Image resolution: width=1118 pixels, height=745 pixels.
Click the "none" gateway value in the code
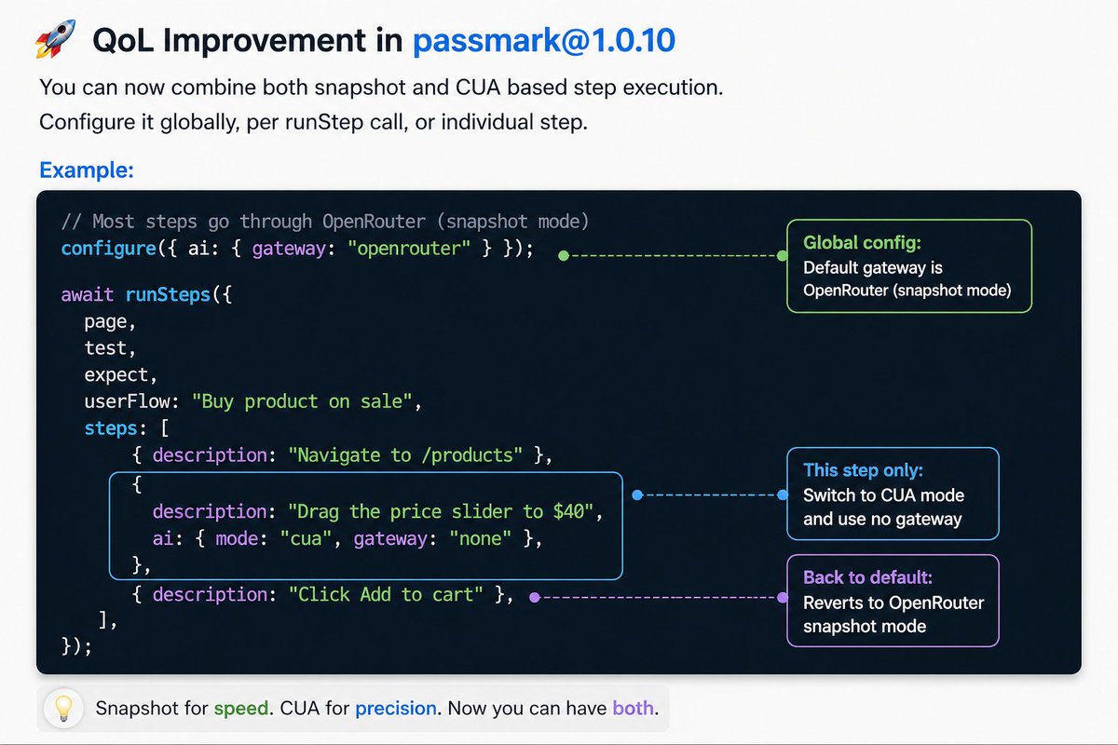[482, 538]
